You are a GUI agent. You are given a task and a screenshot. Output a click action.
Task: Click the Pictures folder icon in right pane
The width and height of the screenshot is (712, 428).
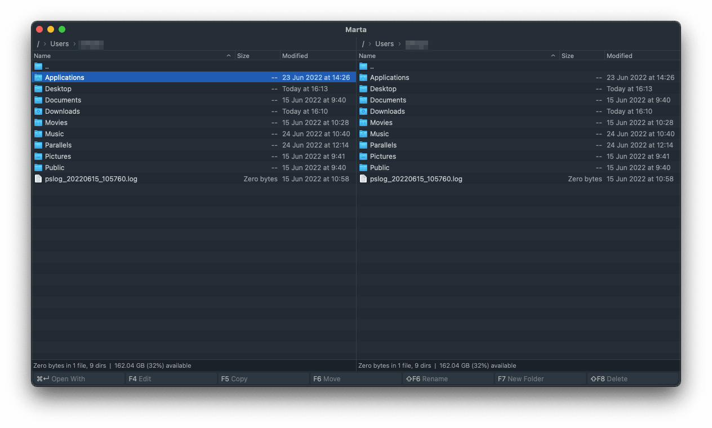pyautogui.click(x=363, y=156)
